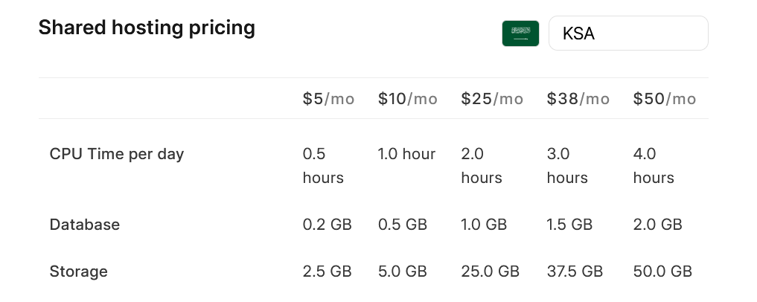This screenshot has width=757, height=302.
Task: Click the 1.0 hour CPU time cell
Action: (x=407, y=154)
